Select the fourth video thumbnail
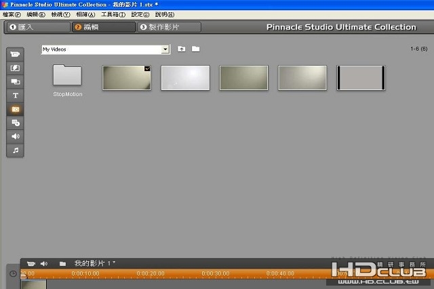 coord(302,78)
